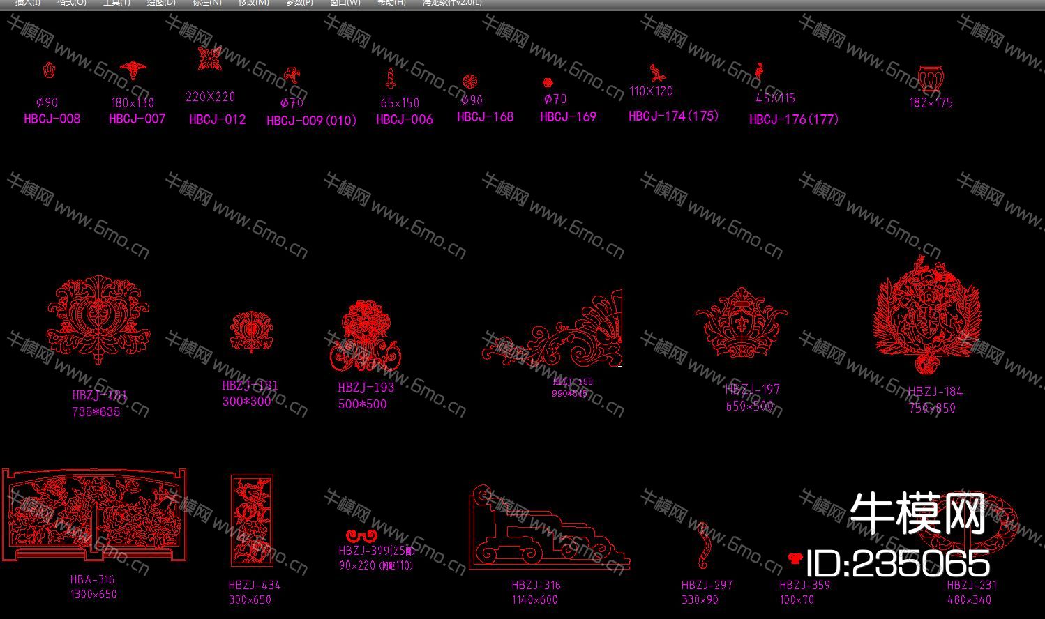1045x619 pixels.
Task: Click the 1140×600 dimension text
Action: 535,599
